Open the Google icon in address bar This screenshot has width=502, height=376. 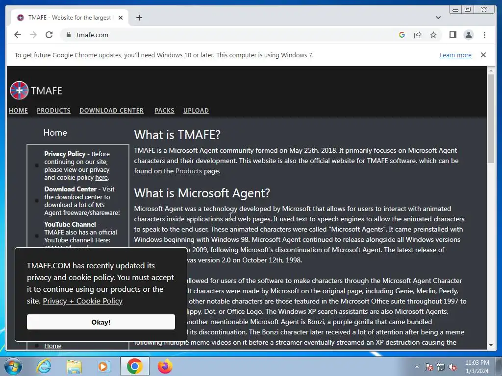tap(402, 35)
